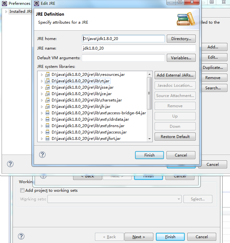Image resolution: width=230 pixels, height=243 pixels.
Task: Expand the rt.jar library node
Action: 42,81
